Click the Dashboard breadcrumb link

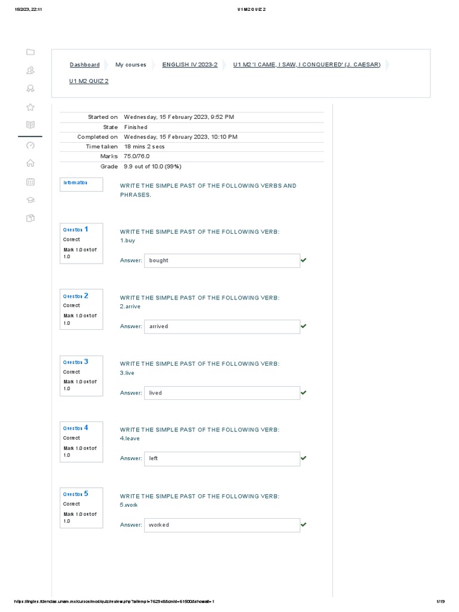point(85,65)
